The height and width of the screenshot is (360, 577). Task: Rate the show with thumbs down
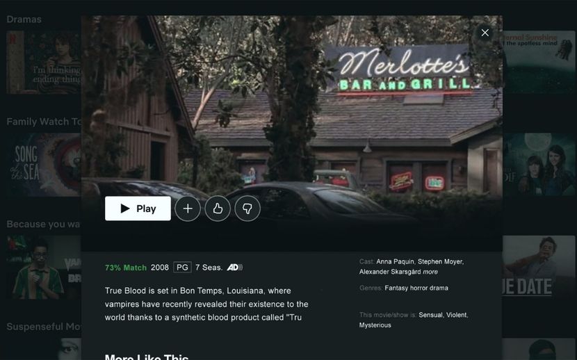[247, 208]
